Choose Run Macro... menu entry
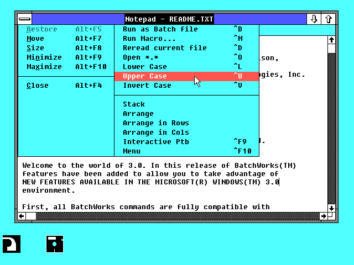Image resolution: width=354 pixels, height=265 pixels. coord(187,39)
